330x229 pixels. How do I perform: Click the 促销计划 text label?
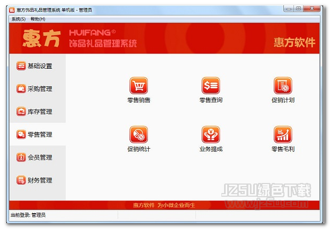(283, 100)
